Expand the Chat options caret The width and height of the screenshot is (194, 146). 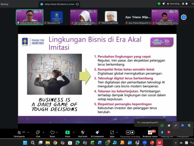(44, 133)
